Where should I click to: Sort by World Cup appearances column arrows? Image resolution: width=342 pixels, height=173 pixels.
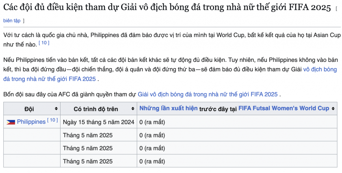pos(333,108)
